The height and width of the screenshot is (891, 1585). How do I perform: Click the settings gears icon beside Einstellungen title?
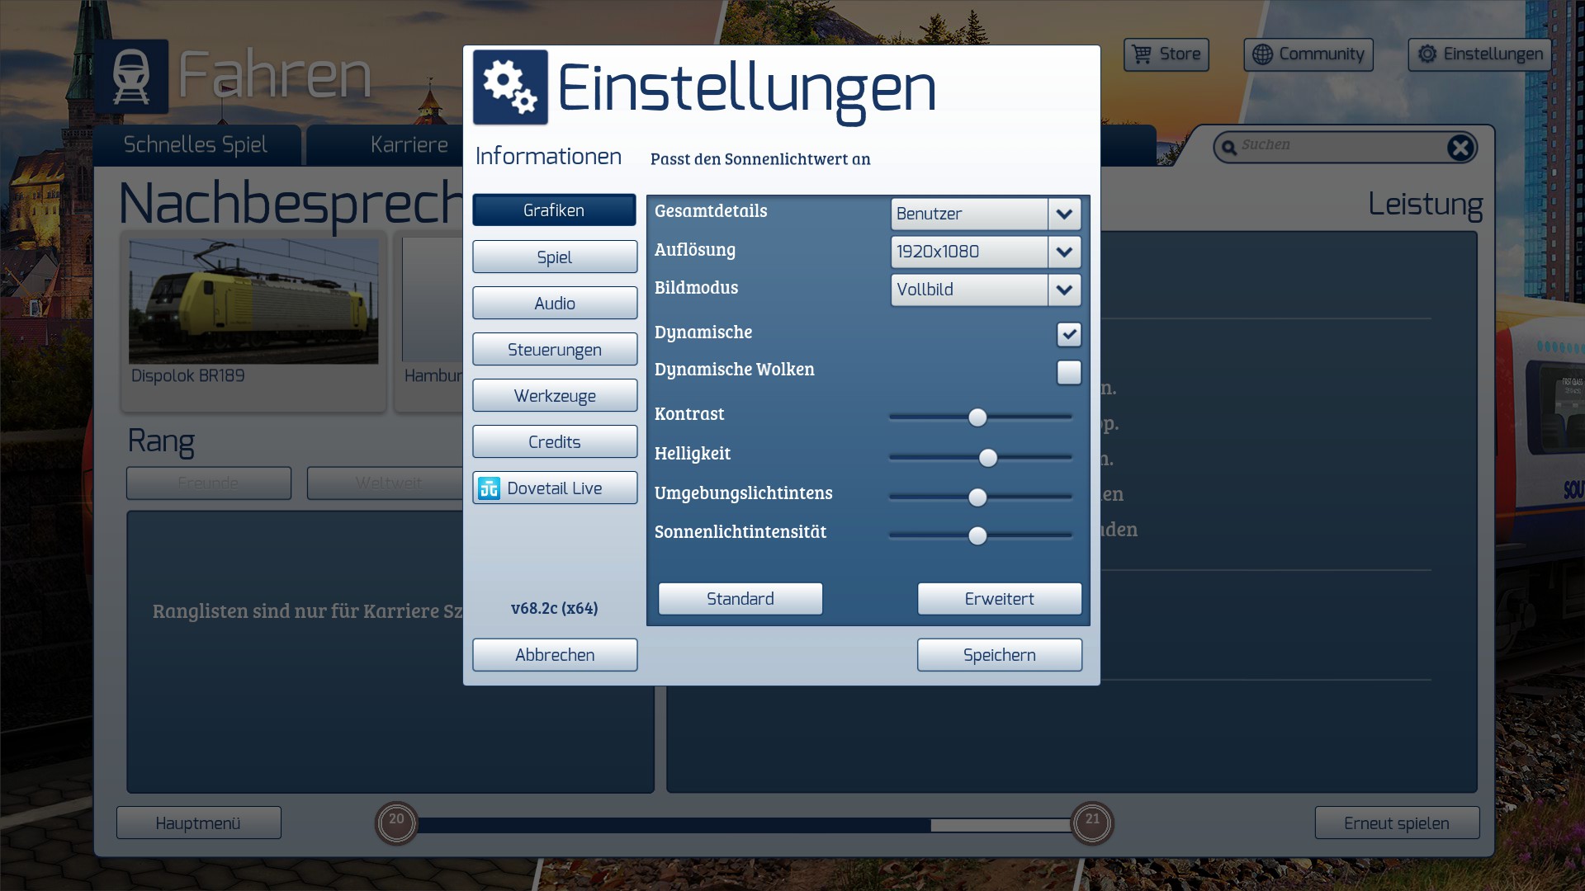(x=510, y=87)
